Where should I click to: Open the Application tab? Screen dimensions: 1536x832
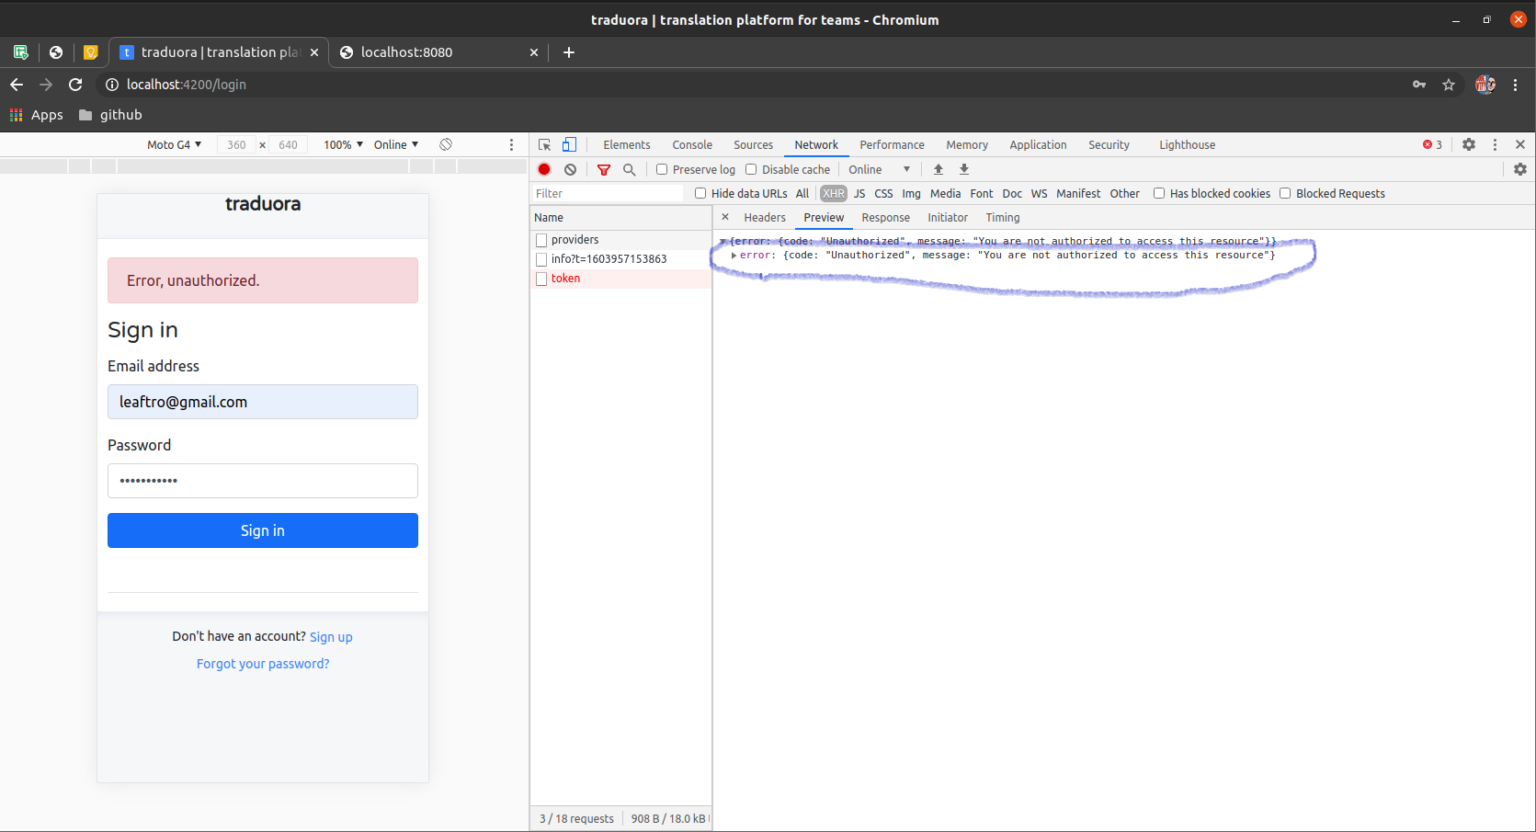1038,144
